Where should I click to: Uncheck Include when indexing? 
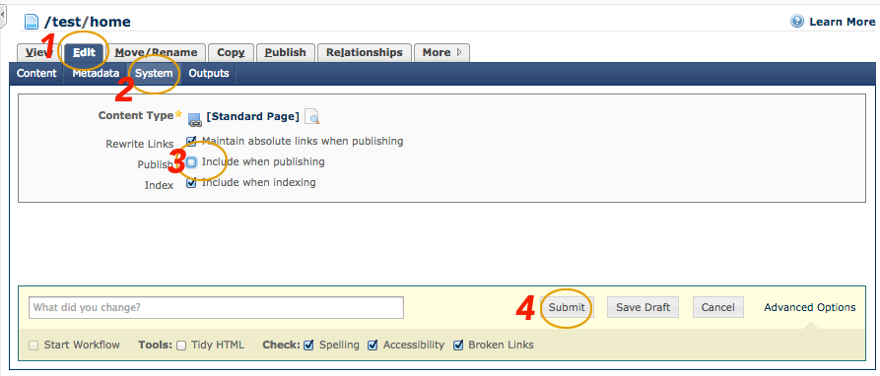pyautogui.click(x=191, y=183)
